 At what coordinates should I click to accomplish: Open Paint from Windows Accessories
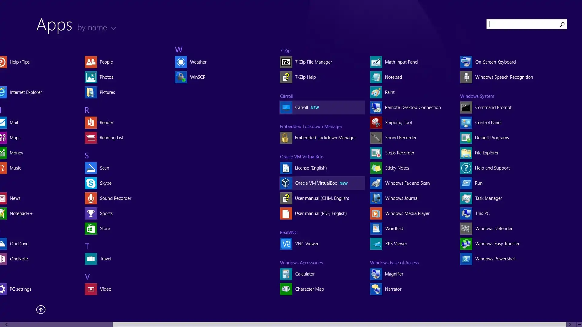point(390,92)
